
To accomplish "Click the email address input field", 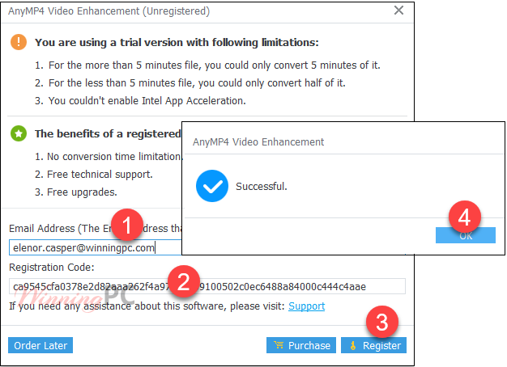I will (x=96, y=247).
